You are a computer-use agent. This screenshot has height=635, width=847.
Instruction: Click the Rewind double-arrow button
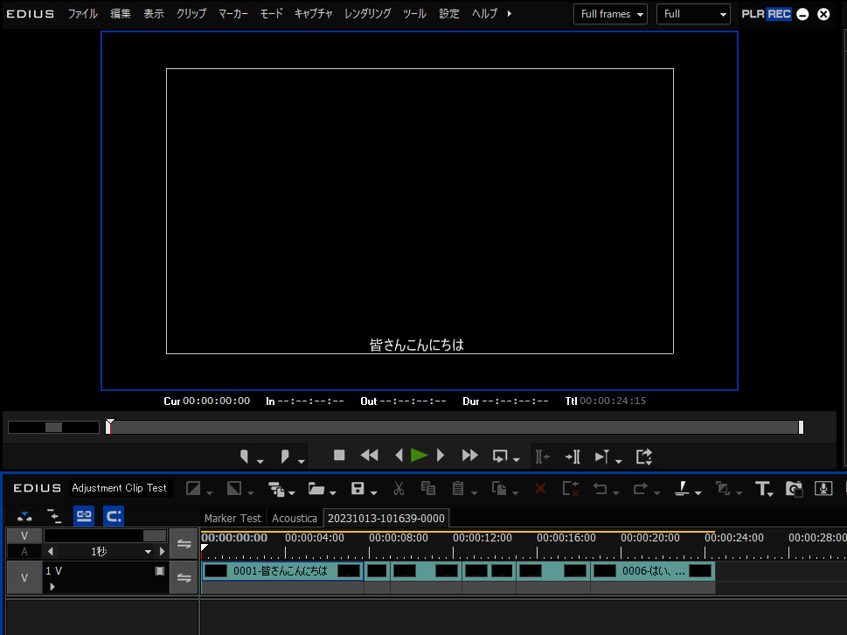click(x=370, y=456)
